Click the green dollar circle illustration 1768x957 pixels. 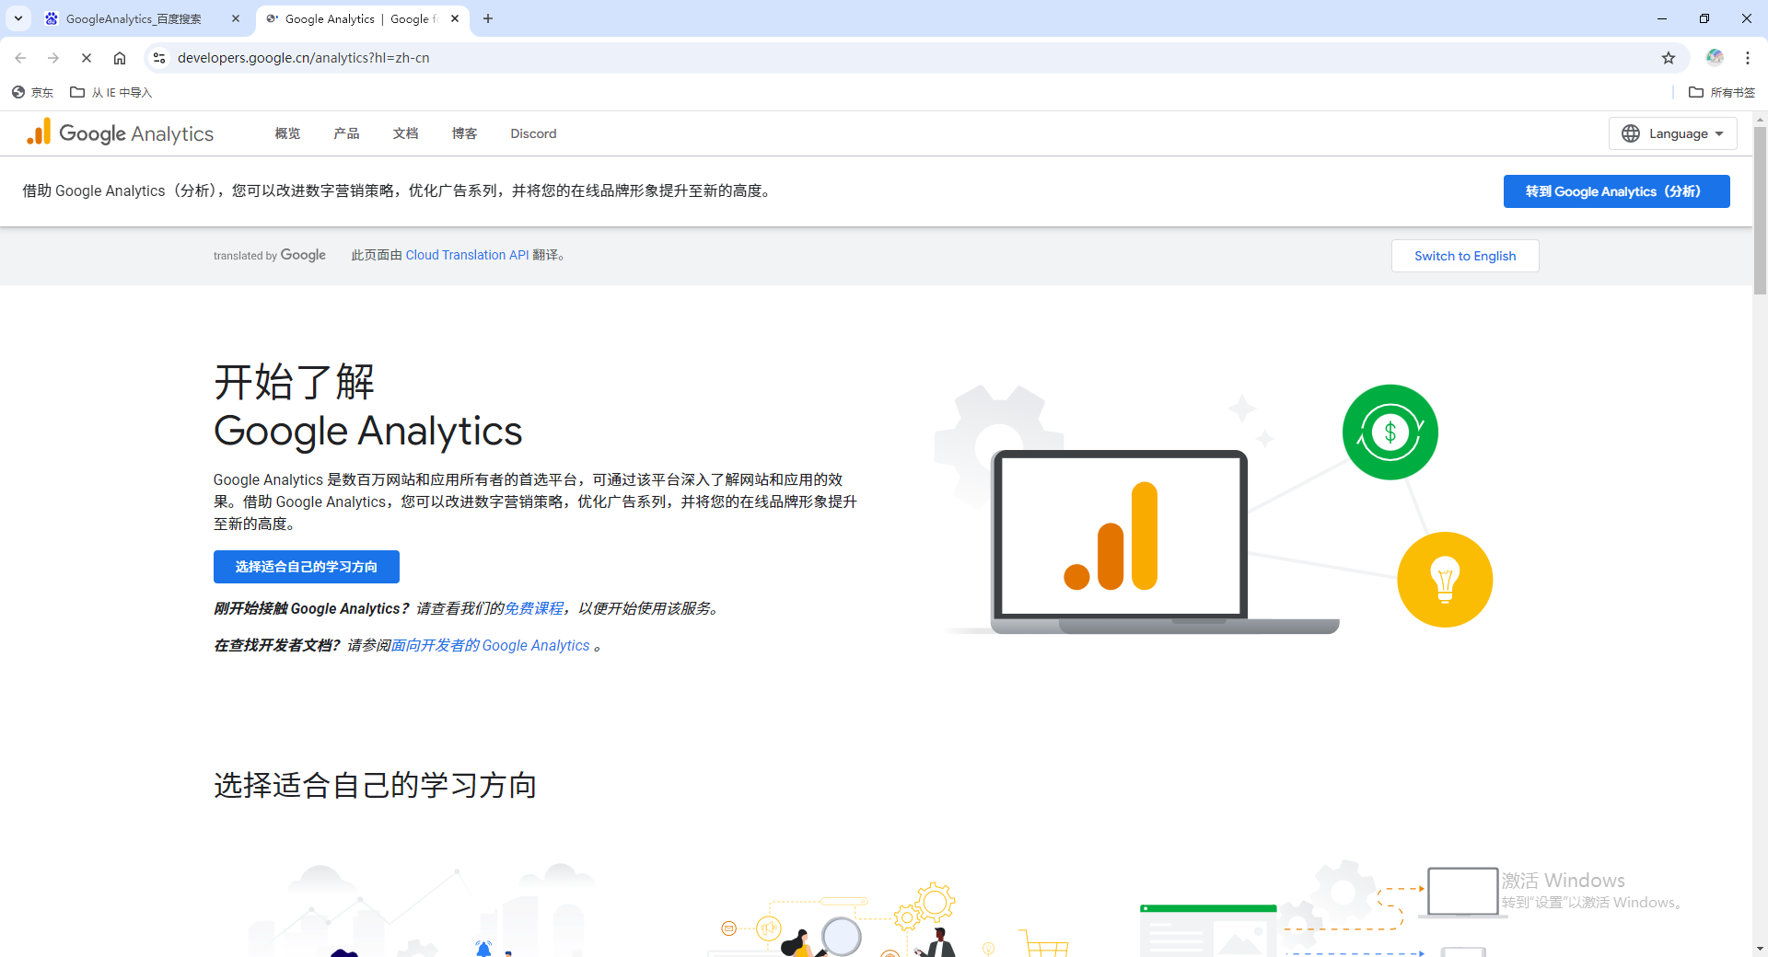pyautogui.click(x=1390, y=432)
